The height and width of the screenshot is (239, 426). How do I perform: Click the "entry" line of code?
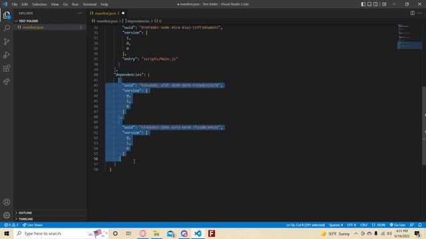(x=150, y=59)
